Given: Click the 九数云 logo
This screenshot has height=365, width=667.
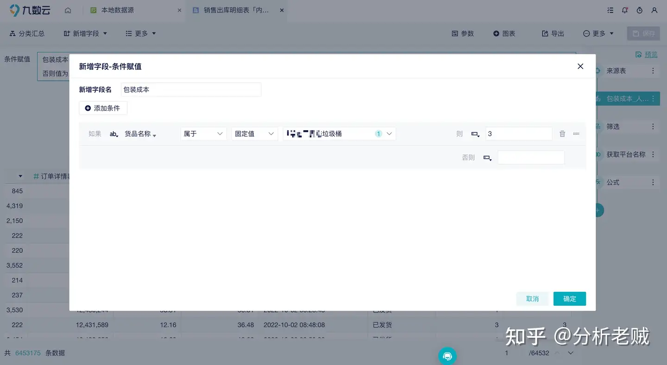Looking at the screenshot, I should [30, 10].
